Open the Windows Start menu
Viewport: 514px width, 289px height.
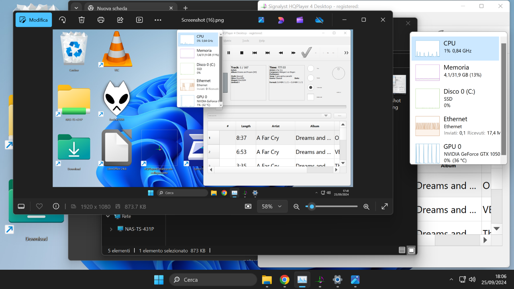(x=159, y=279)
